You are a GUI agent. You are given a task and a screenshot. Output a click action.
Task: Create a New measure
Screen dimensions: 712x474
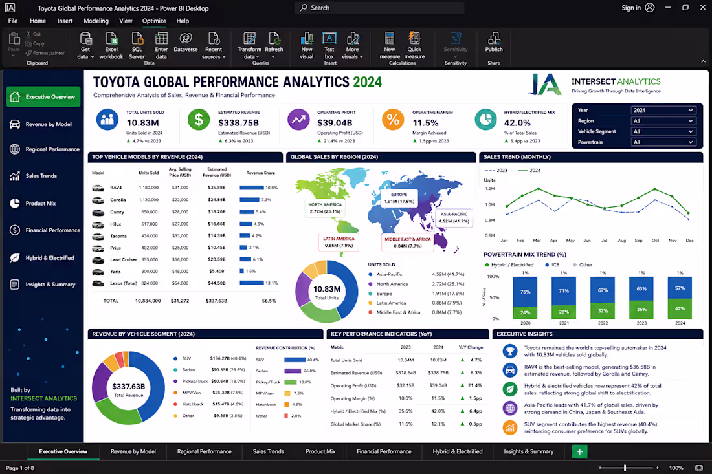click(x=390, y=45)
